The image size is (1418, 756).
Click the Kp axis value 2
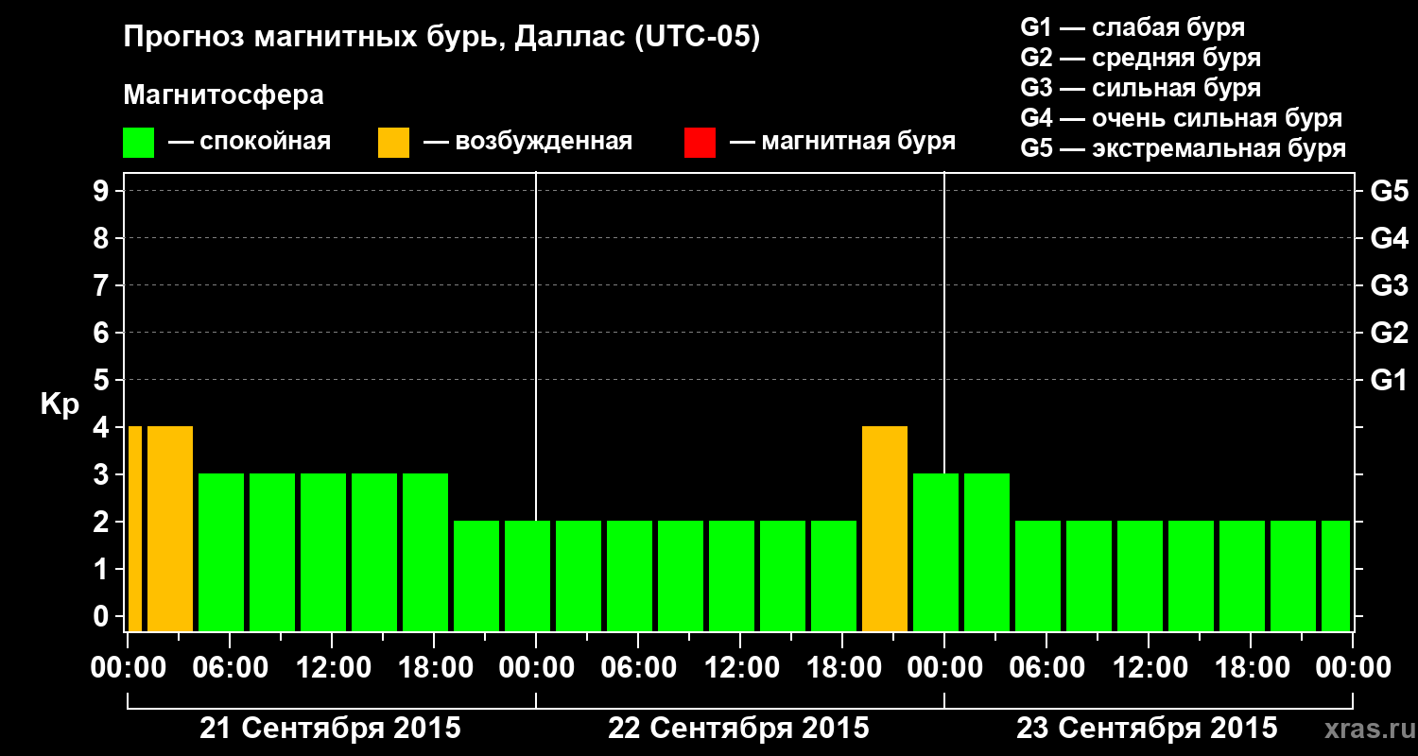click(x=103, y=523)
